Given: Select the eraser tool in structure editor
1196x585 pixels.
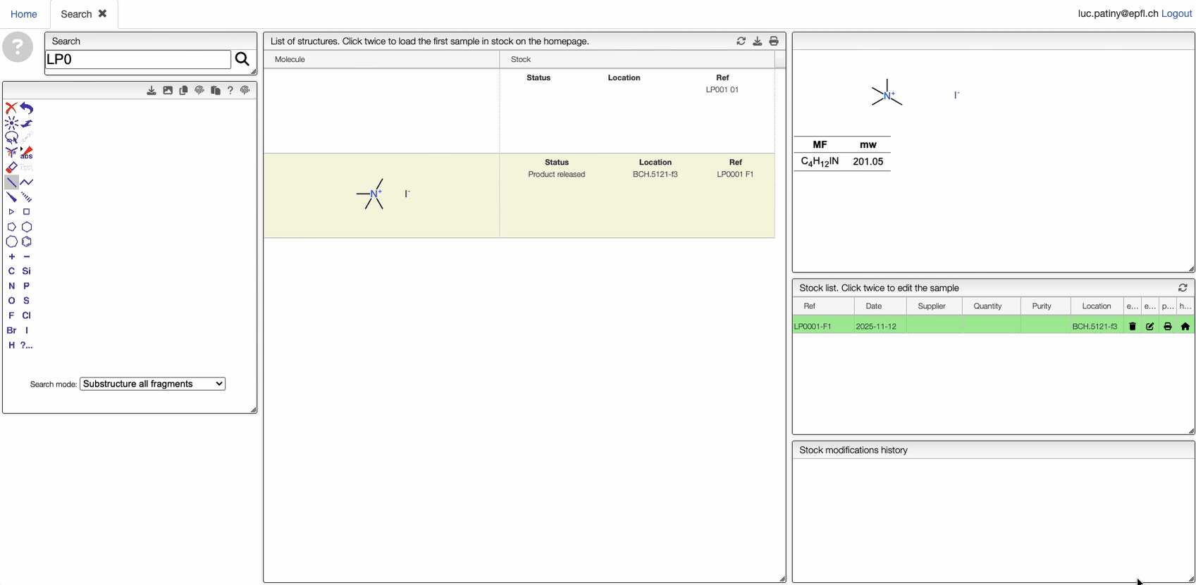Looking at the screenshot, I should (x=11, y=168).
